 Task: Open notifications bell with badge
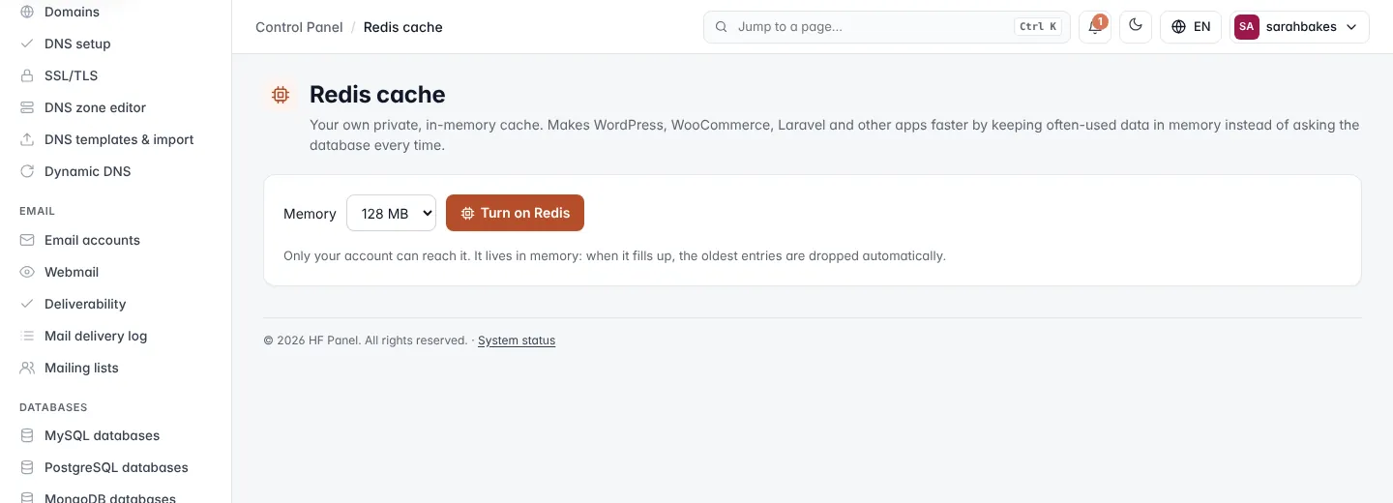coord(1095,26)
